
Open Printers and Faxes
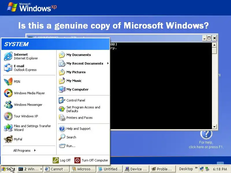point(84,118)
